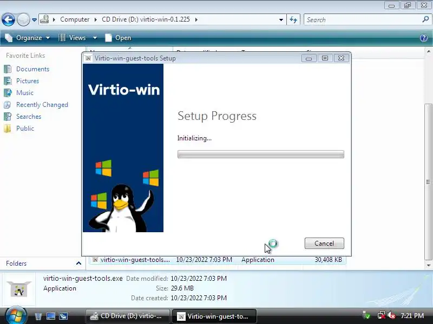Select virtio-win-guest-tools file row in list
The image size is (433, 324).
click(x=217, y=260)
